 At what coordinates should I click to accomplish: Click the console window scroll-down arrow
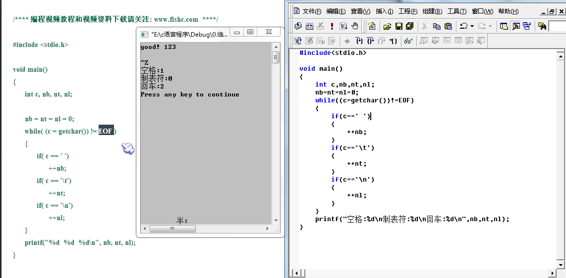click(x=276, y=221)
